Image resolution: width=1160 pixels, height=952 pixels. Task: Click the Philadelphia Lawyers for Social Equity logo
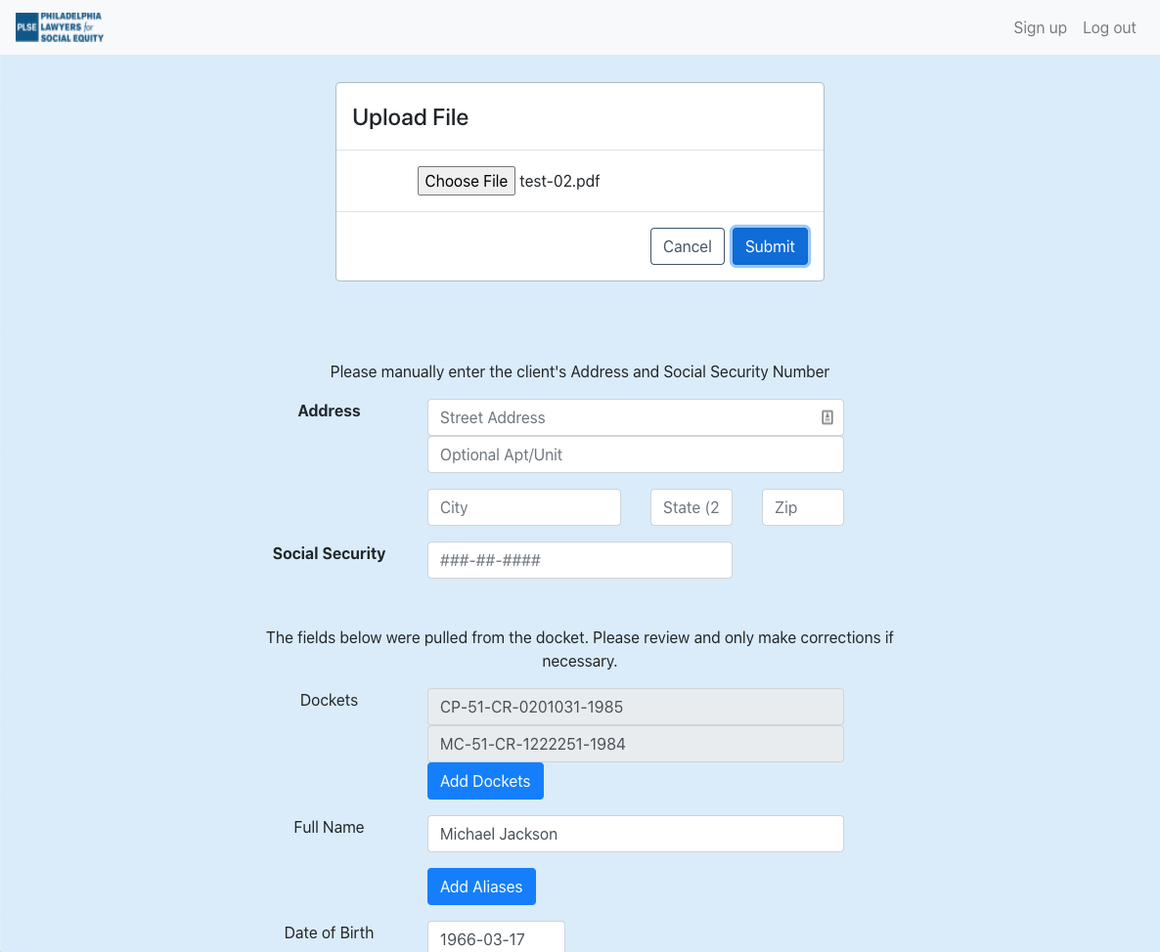pyautogui.click(x=60, y=27)
